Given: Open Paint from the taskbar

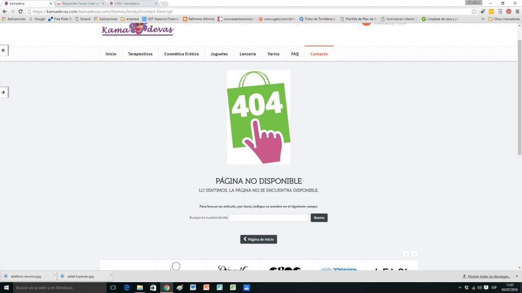Looking at the screenshot, I should click(180, 288).
